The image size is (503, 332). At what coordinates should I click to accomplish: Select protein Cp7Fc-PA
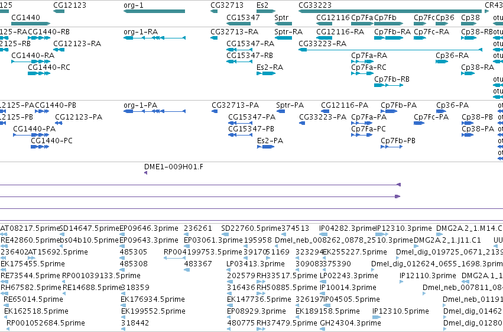(x=419, y=123)
